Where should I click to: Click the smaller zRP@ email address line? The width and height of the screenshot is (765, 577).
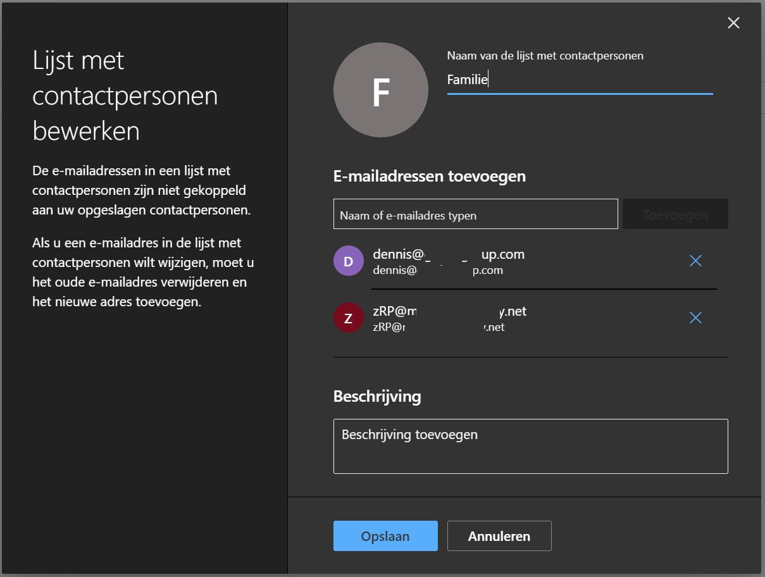[x=438, y=327]
